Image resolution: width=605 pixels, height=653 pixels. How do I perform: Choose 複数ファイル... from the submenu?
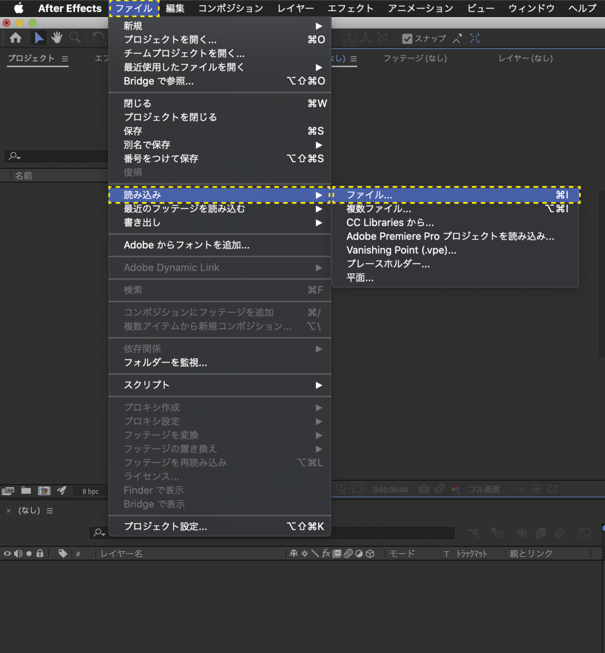pyautogui.click(x=455, y=208)
